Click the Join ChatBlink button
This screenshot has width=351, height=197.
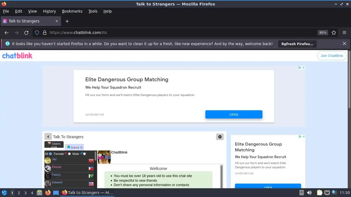pyautogui.click(x=332, y=56)
